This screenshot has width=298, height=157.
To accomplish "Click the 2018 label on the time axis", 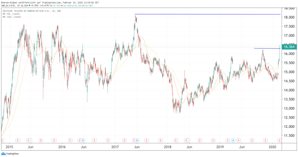I will coord(167,147).
